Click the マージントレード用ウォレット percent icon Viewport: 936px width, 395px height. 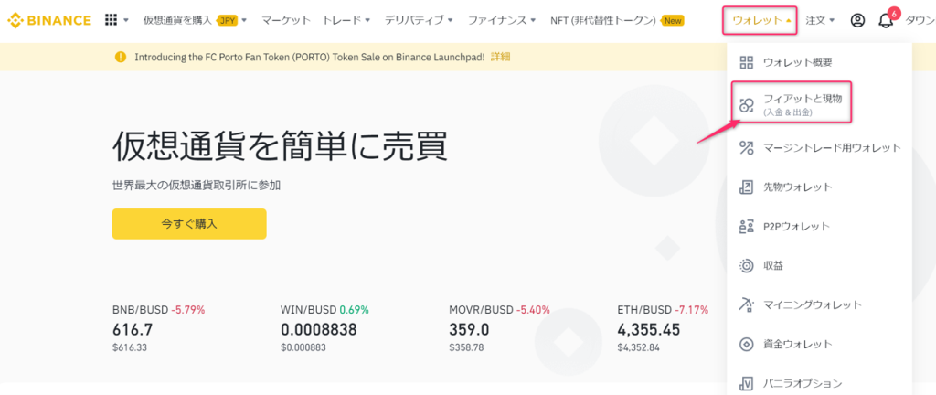pos(746,147)
